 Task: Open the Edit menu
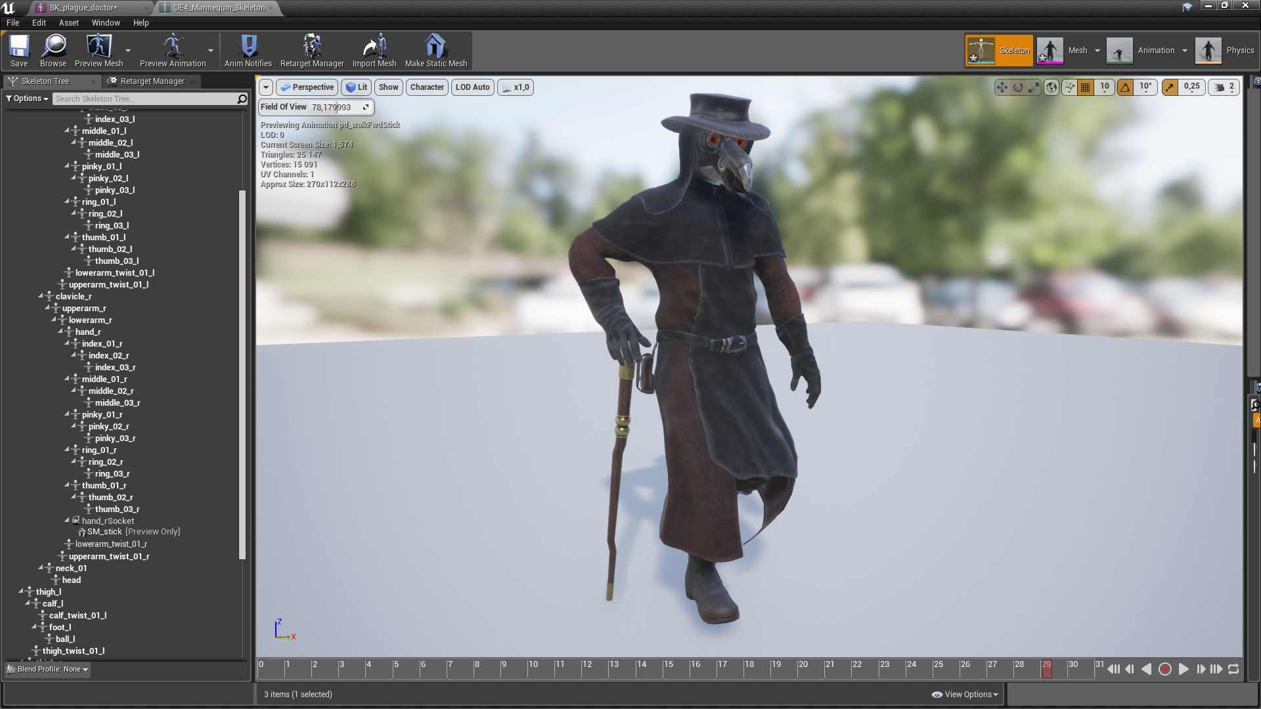click(39, 23)
